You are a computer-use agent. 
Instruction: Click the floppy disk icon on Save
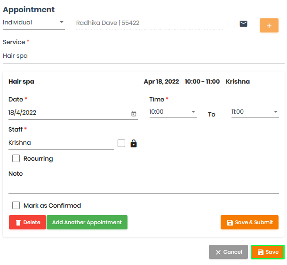click(x=261, y=252)
